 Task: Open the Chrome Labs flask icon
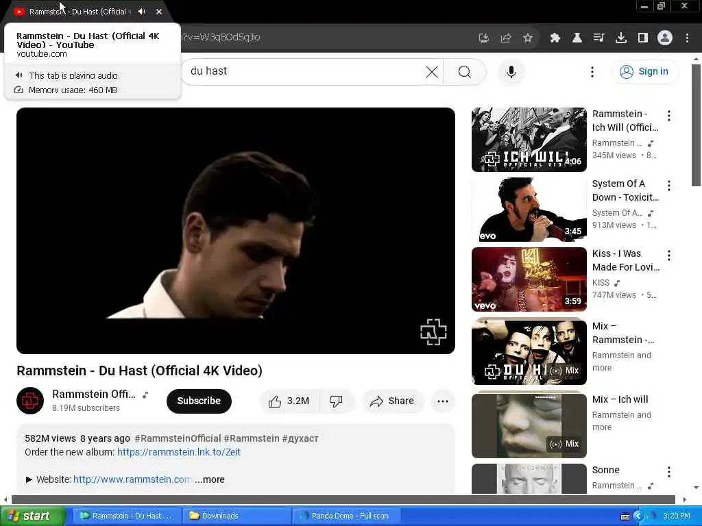click(x=577, y=38)
